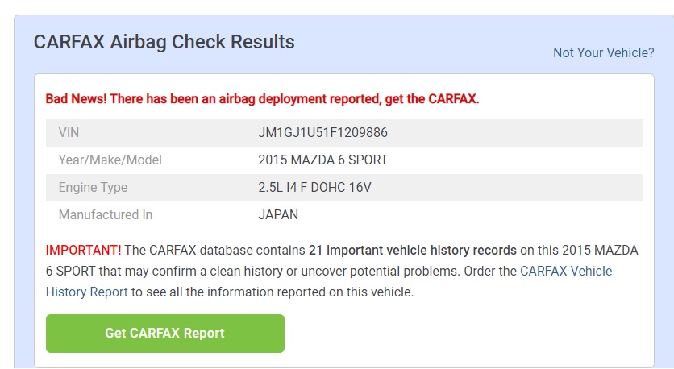
Task: Click the CARFAX Airbag Check Results heading
Action: (164, 42)
